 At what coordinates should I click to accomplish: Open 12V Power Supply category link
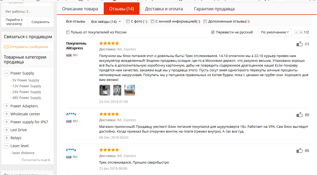27,86
